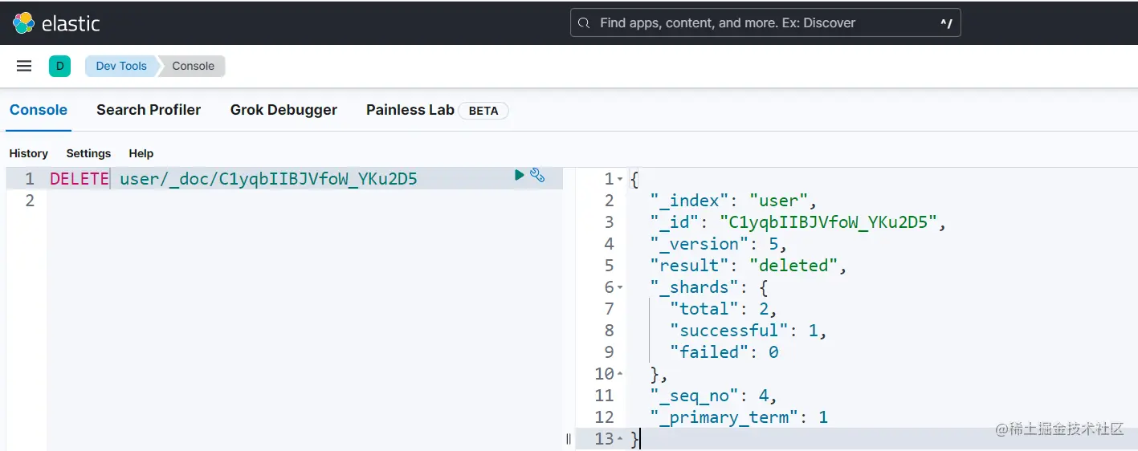This screenshot has width=1138, height=451.
Task: Select the Console tab
Action: [x=39, y=110]
